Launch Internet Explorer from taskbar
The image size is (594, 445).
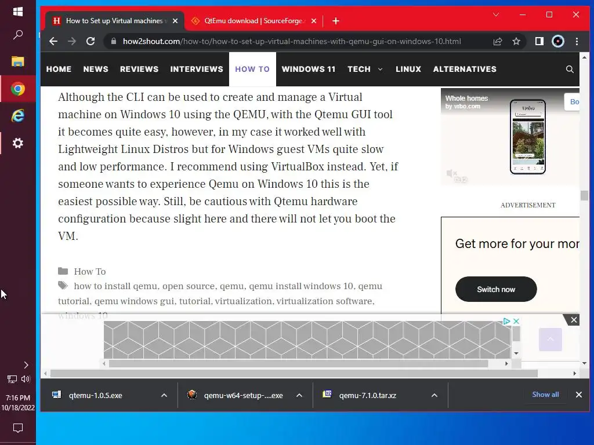(x=18, y=116)
